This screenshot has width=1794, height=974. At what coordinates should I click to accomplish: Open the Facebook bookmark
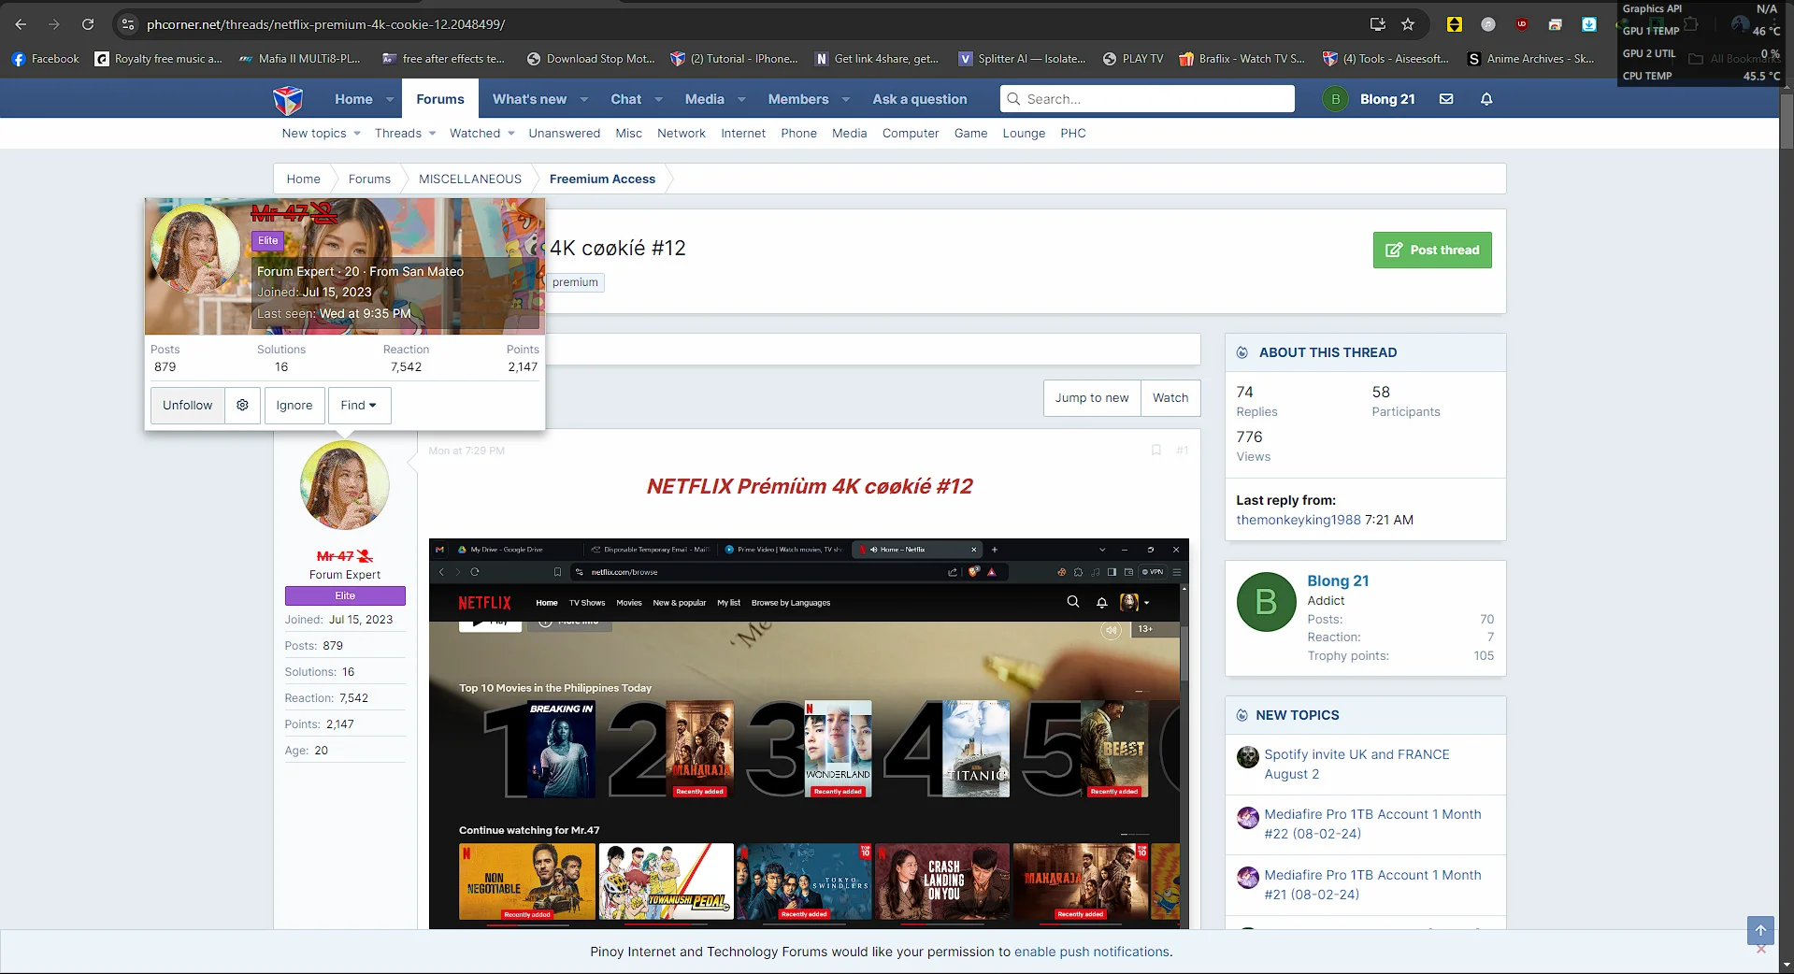tap(46, 59)
